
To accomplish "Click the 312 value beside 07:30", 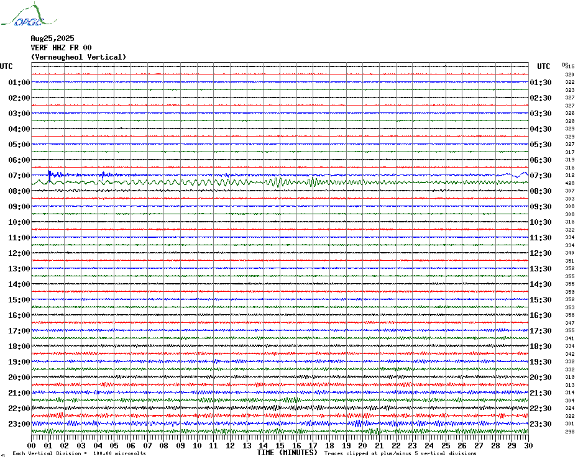I will [570, 175].
